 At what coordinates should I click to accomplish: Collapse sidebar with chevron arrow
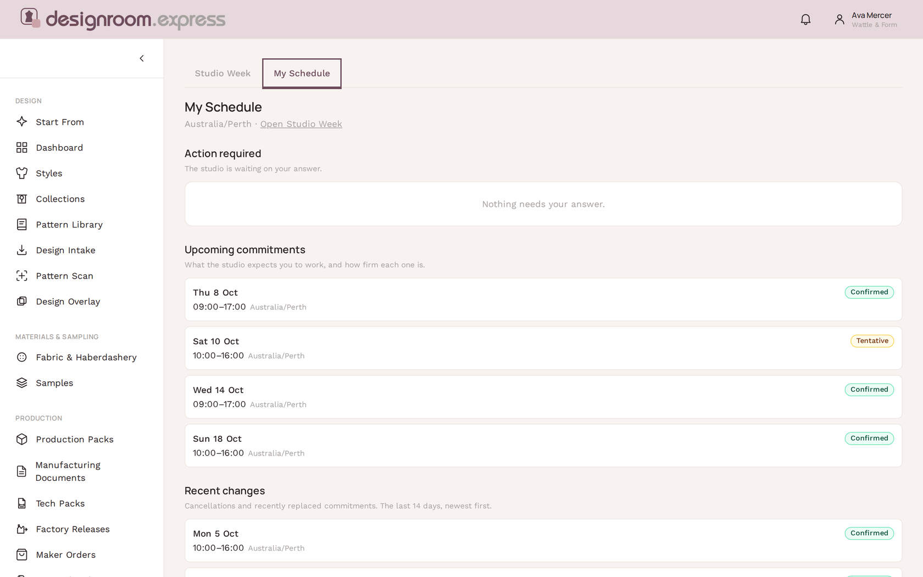[x=142, y=58]
